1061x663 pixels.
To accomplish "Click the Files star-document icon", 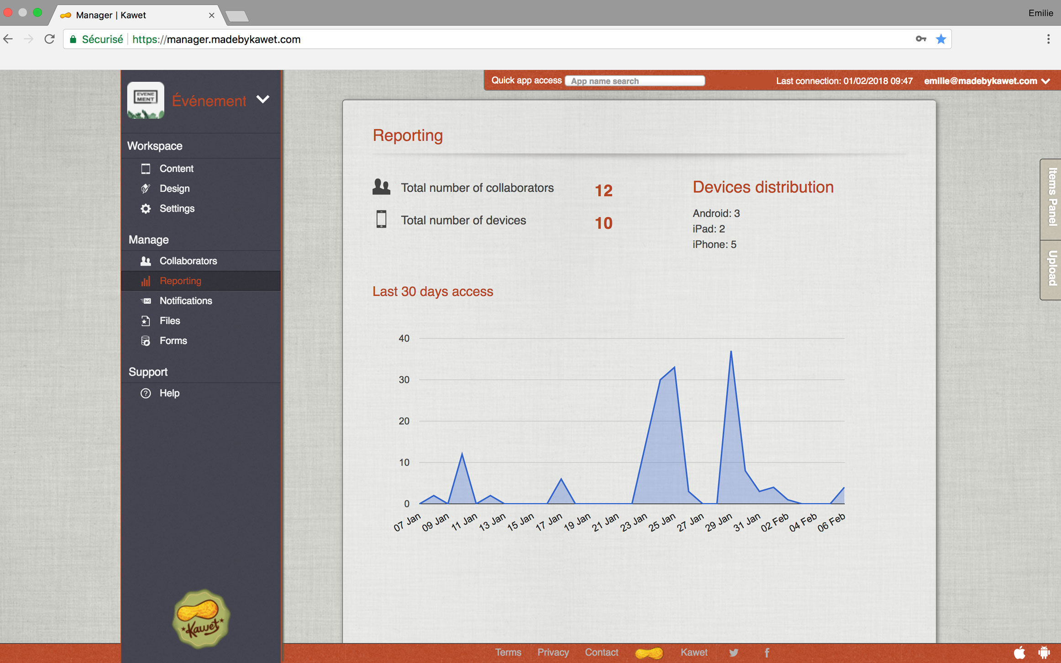I will click(145, 321).
